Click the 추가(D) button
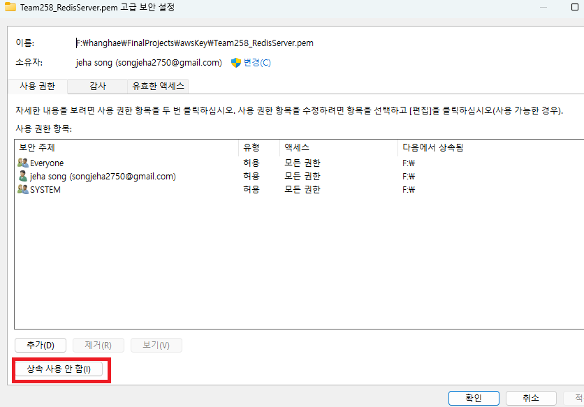The width and height of the screenshot is (584, 407). (x=41, y=345)
